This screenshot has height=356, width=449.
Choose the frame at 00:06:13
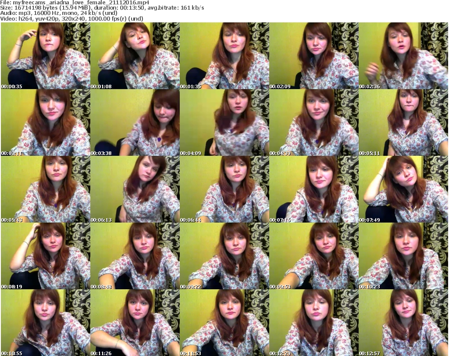coord(135,190)
